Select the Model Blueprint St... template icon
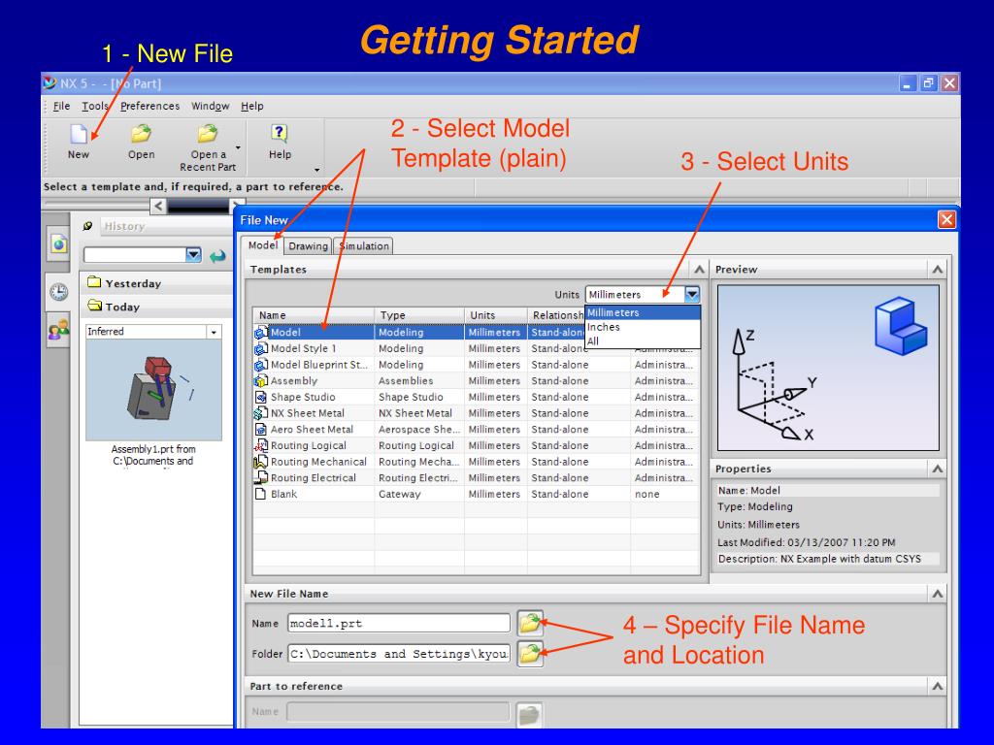 coord(260,365)
